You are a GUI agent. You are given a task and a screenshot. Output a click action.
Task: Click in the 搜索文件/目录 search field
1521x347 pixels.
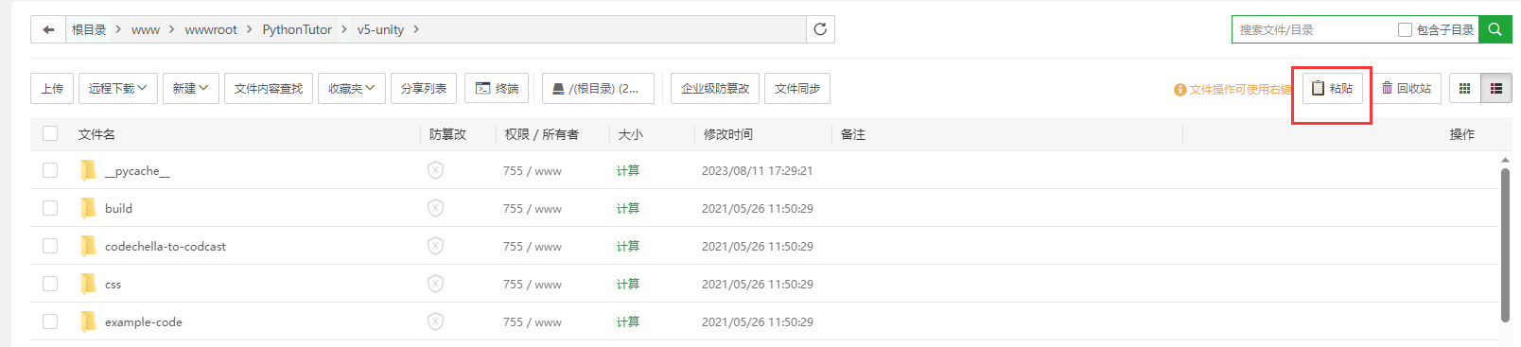(1315, 29)
